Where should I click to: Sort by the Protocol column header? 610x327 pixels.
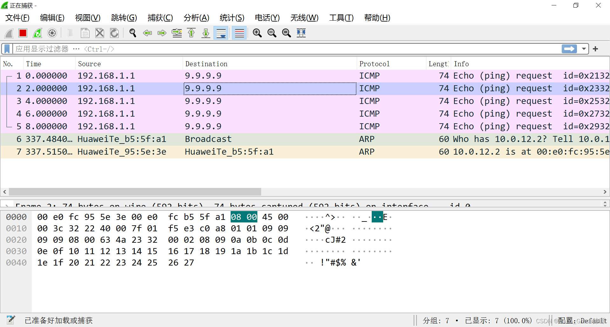tap(391, 64)
